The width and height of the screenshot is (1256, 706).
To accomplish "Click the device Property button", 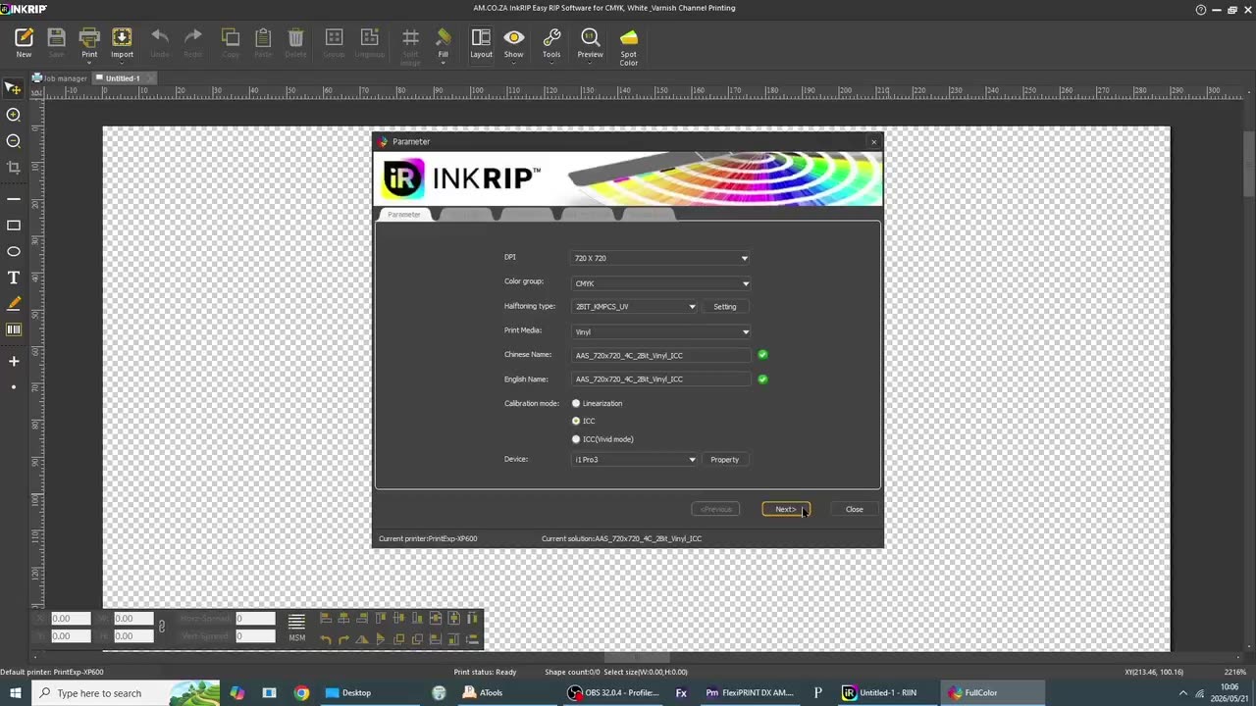I will tap(725, 459).
